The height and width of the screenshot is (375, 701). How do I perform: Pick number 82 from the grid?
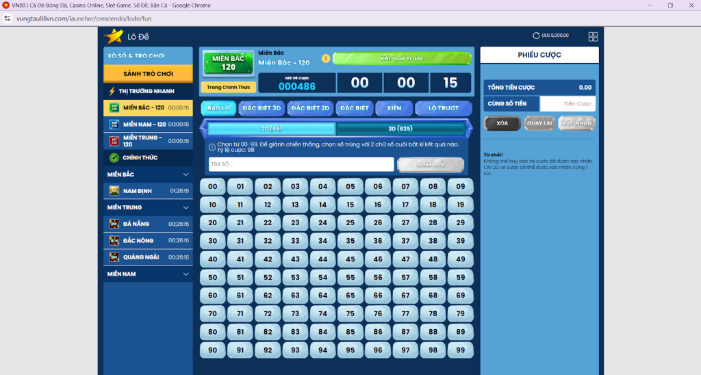(268, 332)
